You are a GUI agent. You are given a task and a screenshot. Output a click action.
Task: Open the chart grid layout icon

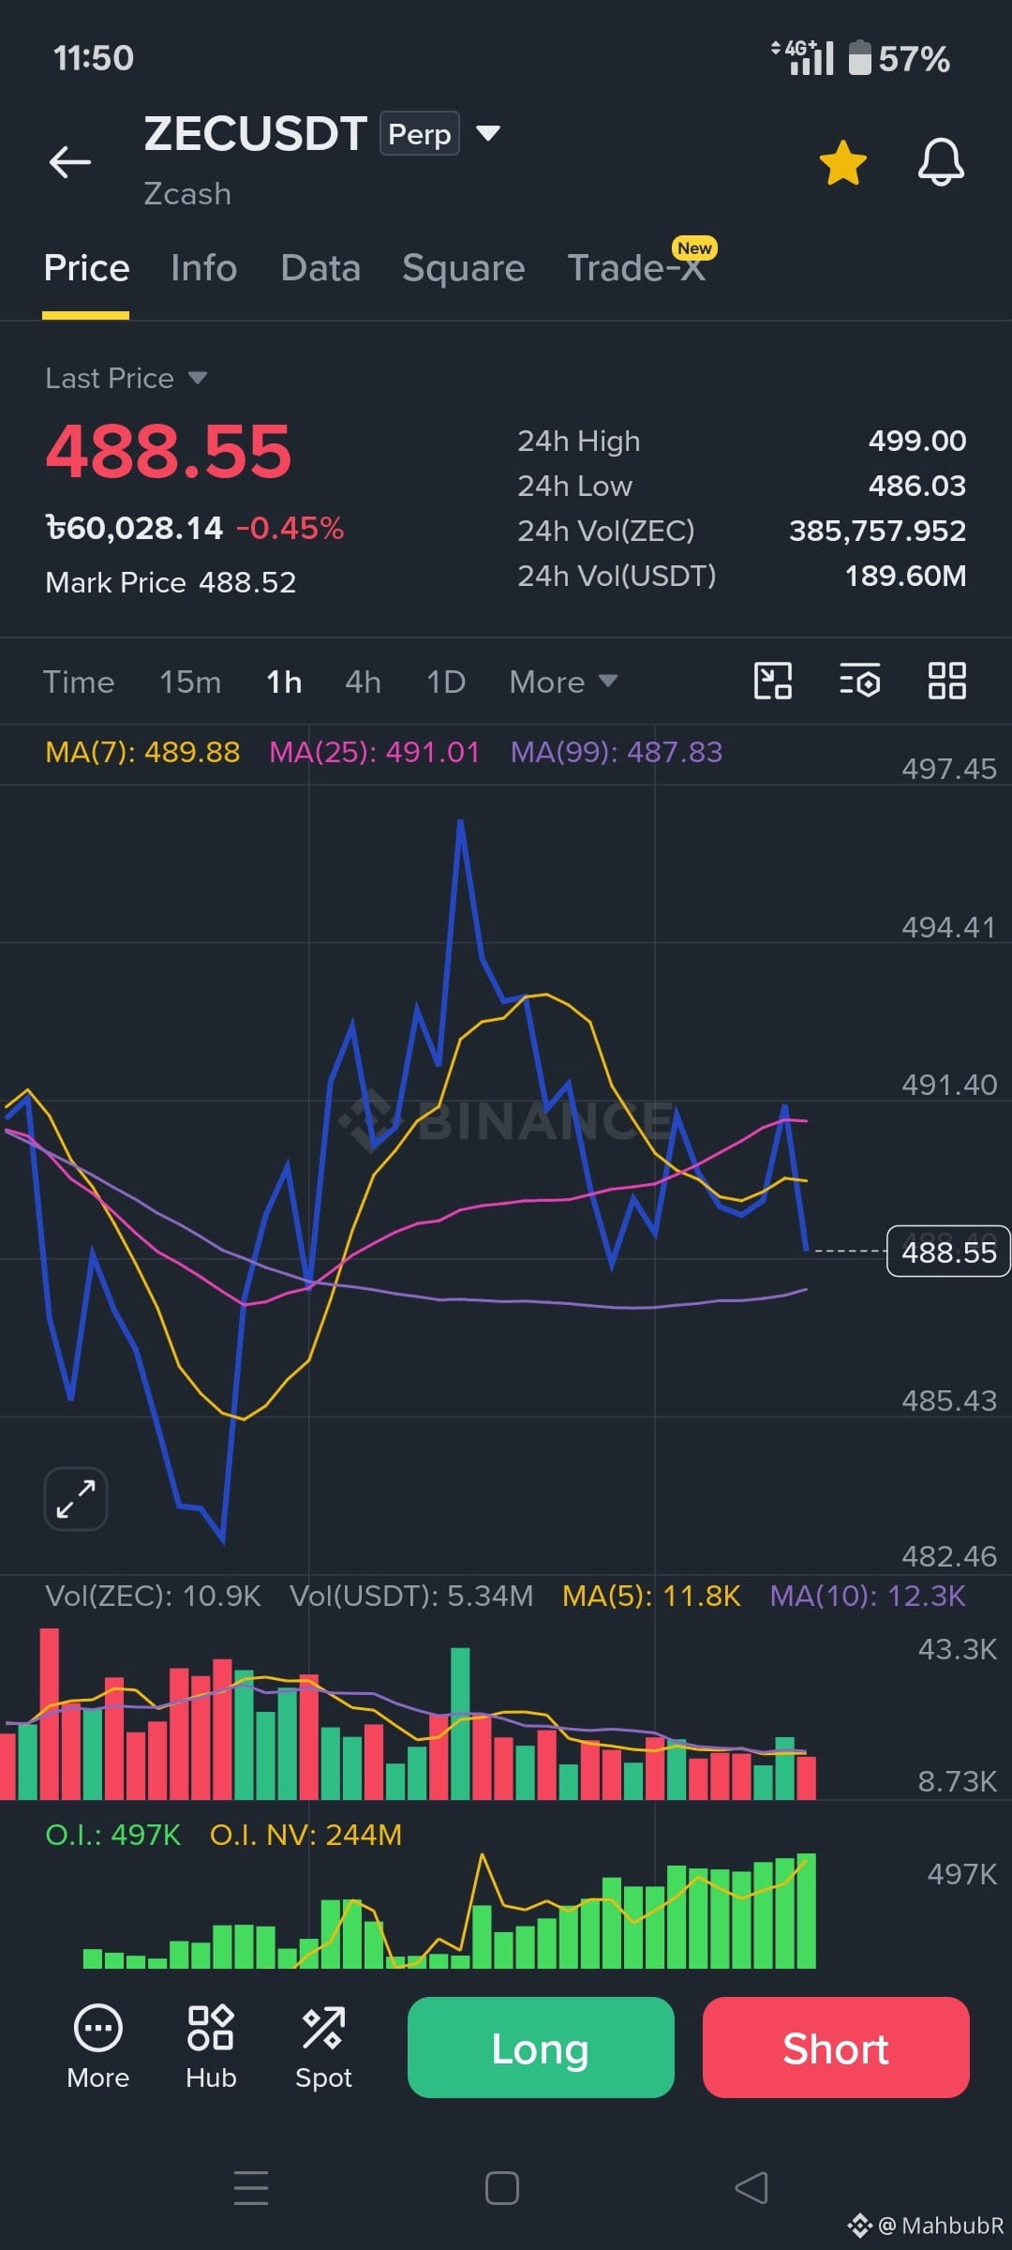click(946, 681)
